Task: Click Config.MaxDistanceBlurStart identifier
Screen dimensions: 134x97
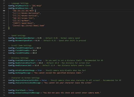Action: pos(22,63)
